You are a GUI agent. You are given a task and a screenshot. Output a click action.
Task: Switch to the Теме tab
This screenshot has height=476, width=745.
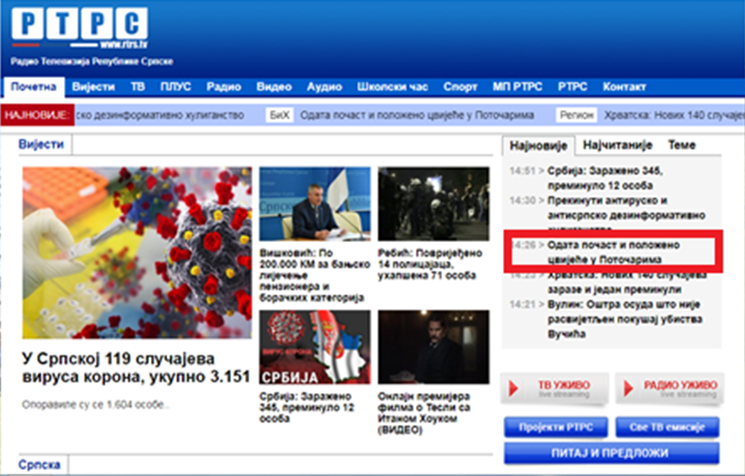tap(681, 145)
